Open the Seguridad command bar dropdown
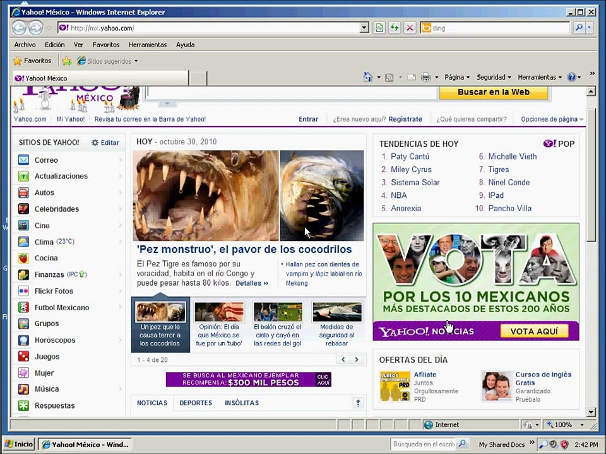 494,77
